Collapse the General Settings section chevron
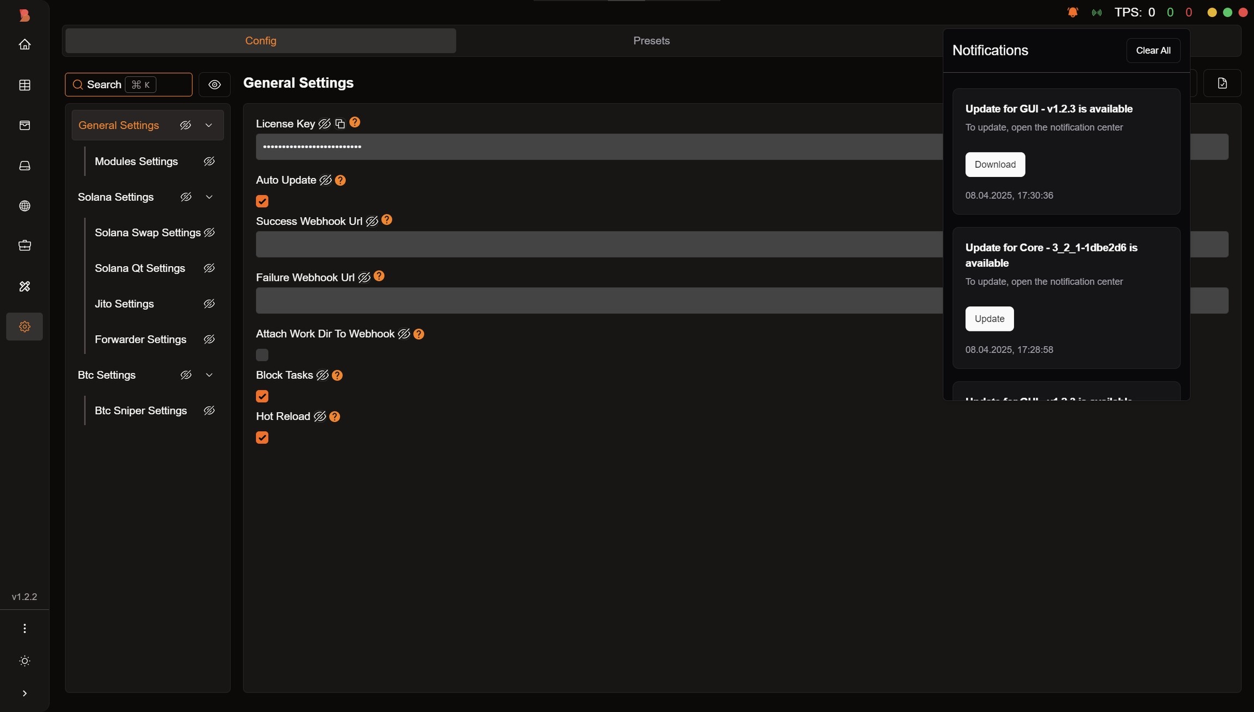This screenshot has width=1254, height=712. click(x=208, y=125)
